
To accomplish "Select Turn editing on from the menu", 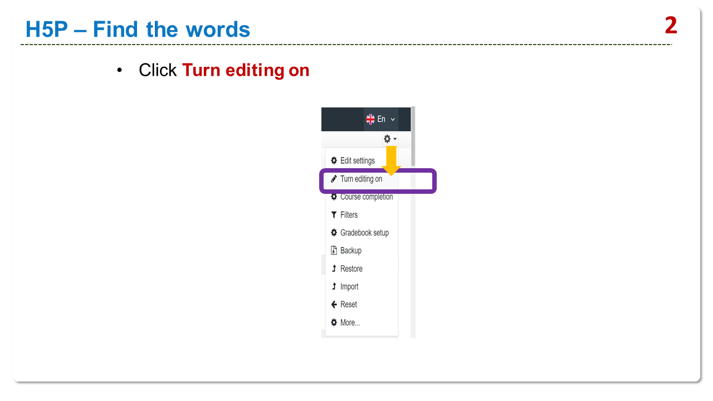I will click(361, 179).
